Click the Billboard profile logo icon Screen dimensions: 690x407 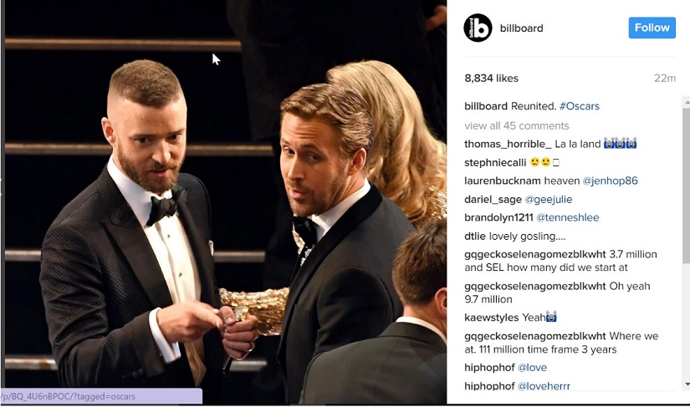(478, 28)
